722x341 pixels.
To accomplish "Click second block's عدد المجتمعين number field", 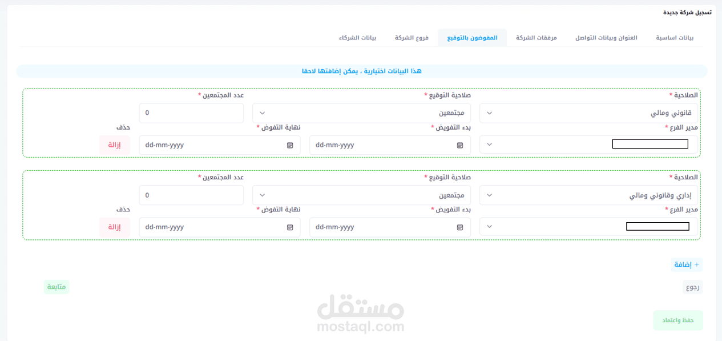I will [x=191, y=195].
